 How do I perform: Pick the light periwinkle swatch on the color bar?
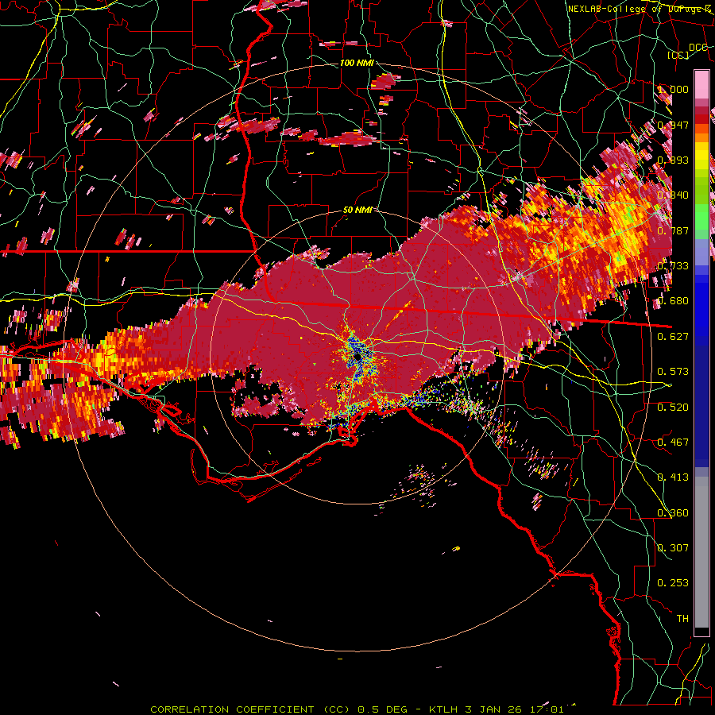[701, 252]
